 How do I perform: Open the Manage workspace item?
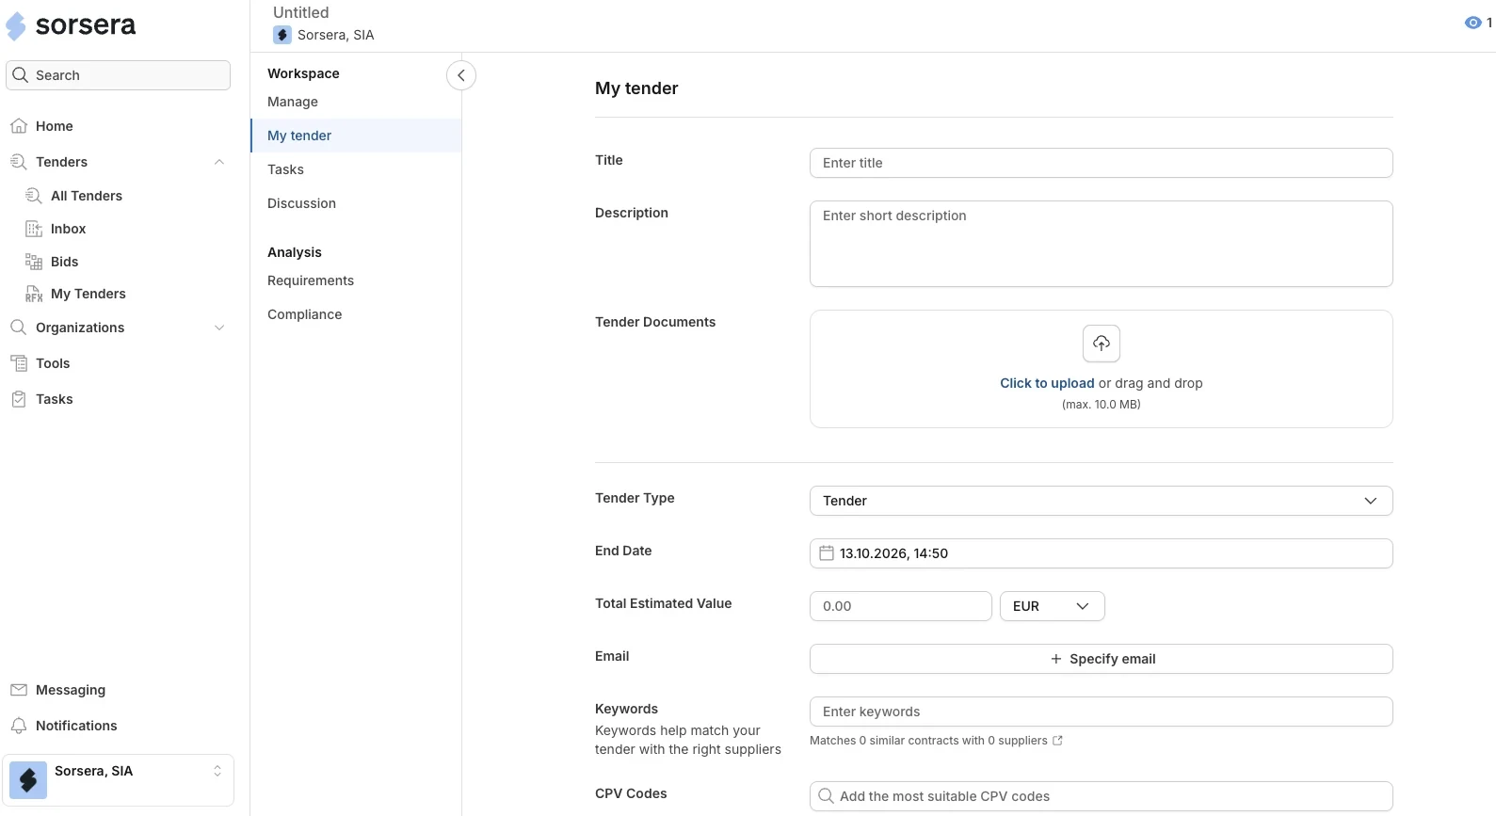(x=293, y=102)
